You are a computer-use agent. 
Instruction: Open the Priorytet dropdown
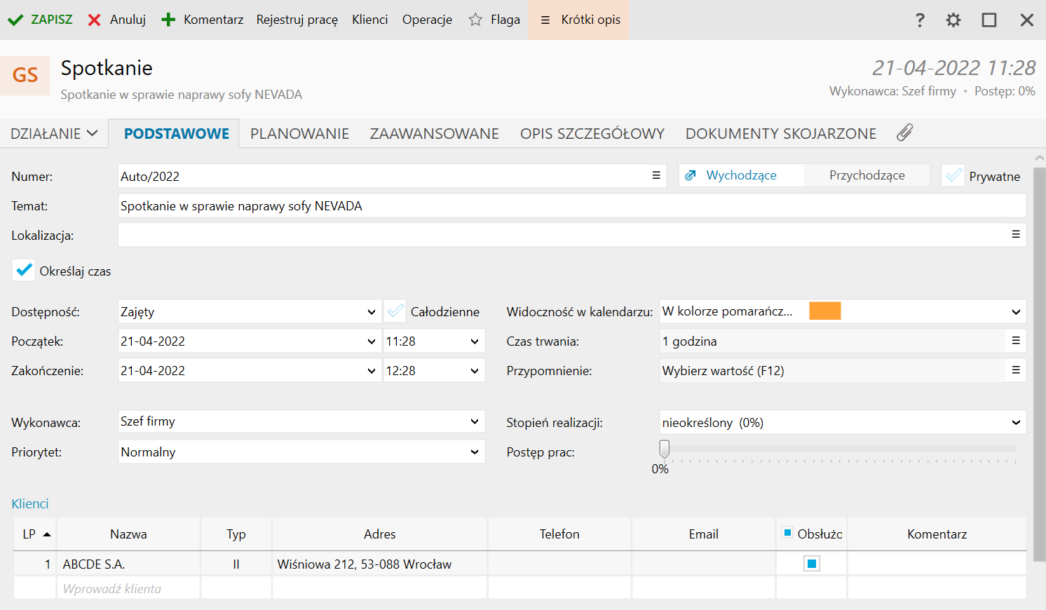click(x=475, y=452)
